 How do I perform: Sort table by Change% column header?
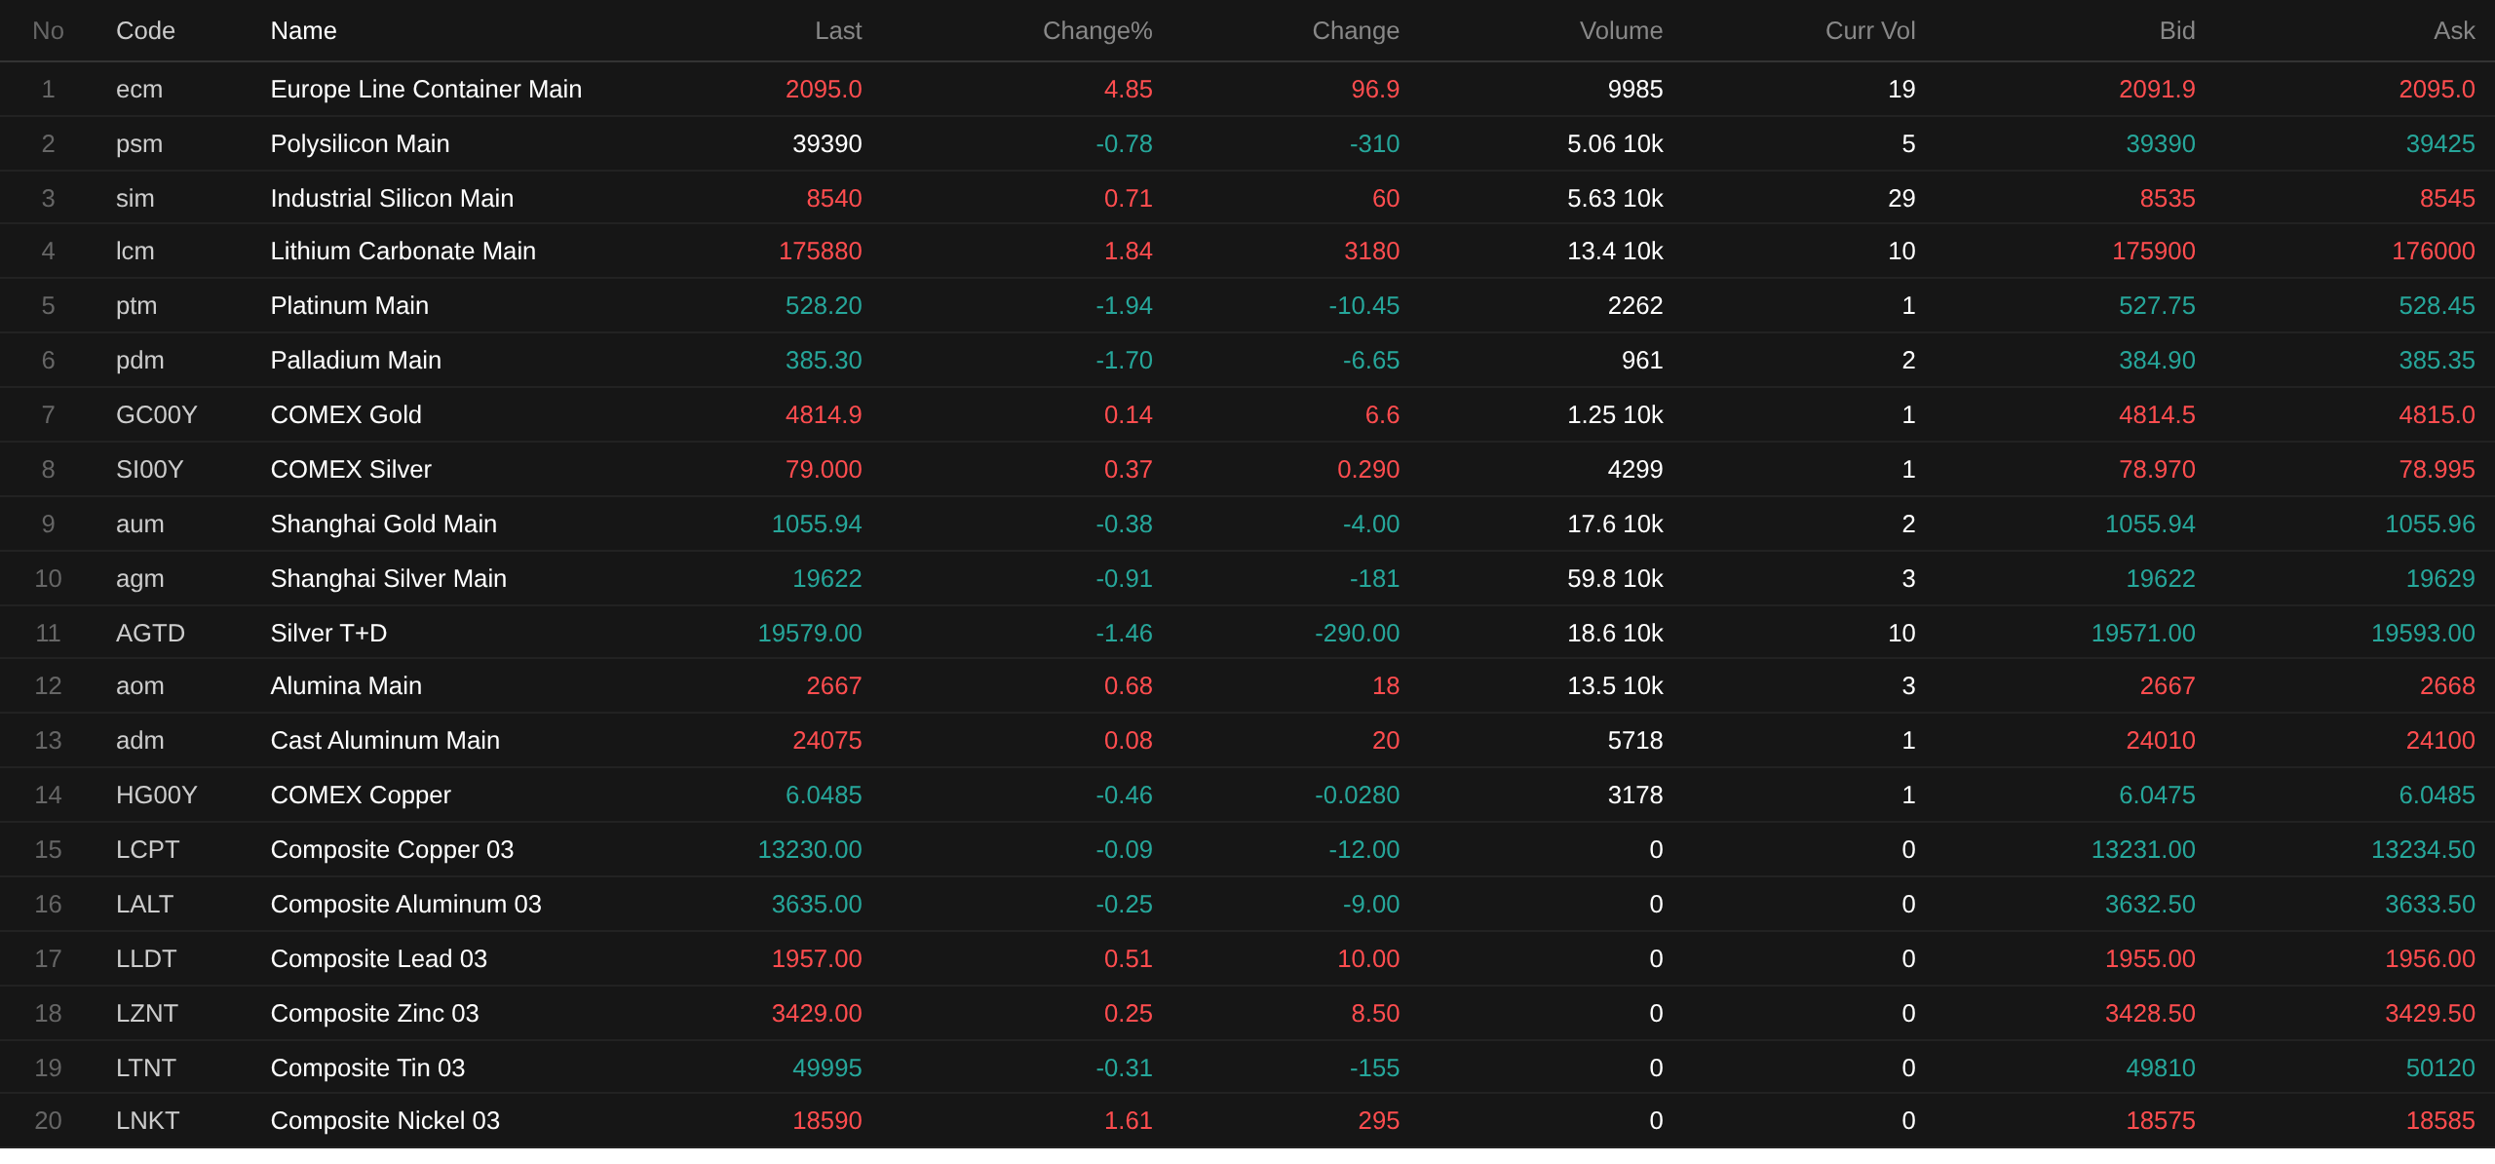[1096, 31]
